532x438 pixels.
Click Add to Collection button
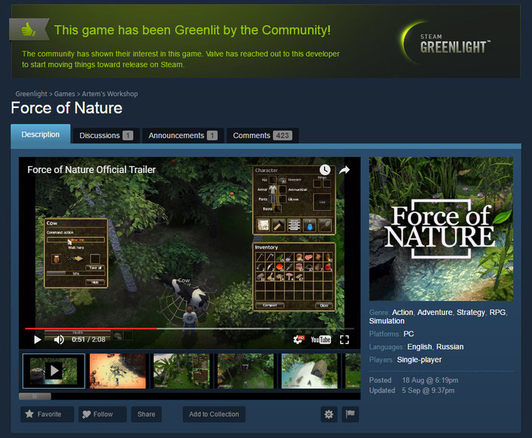[x=214, y=415]
